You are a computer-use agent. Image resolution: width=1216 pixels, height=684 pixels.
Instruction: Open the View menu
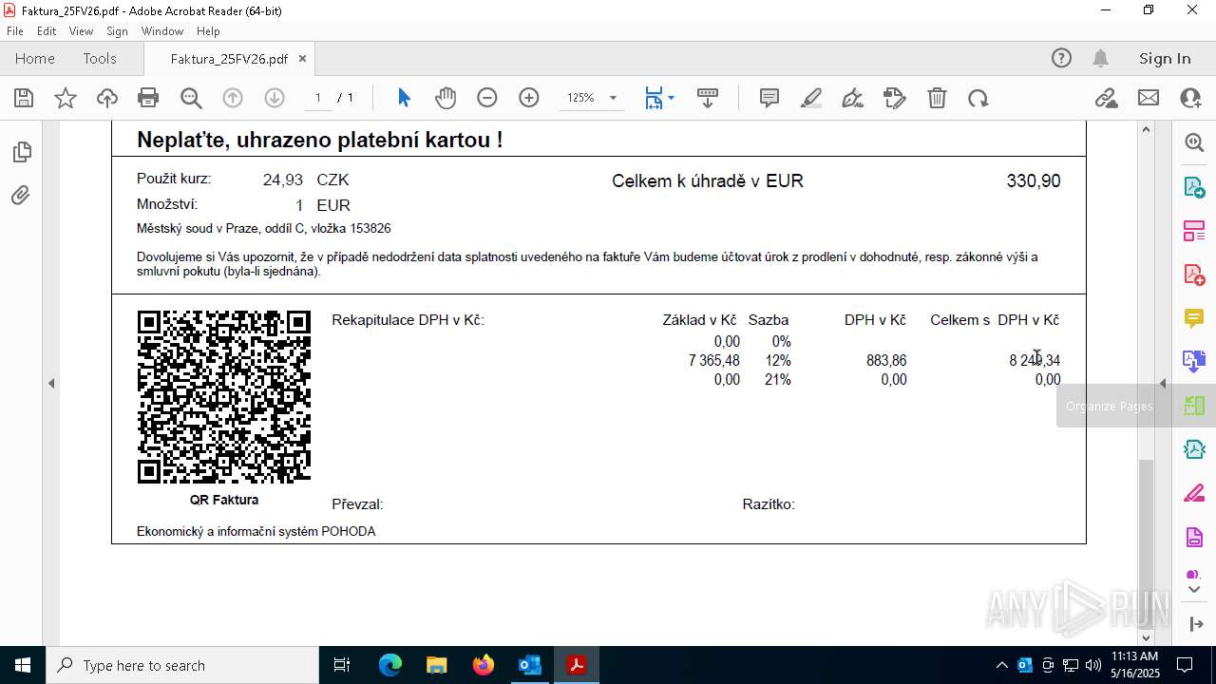[x=81, y=31]
